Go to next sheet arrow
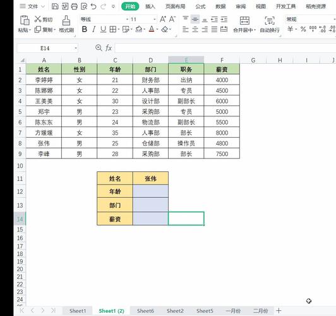The height and width of the screenshot is (316, 336). [x=43, y=310]
